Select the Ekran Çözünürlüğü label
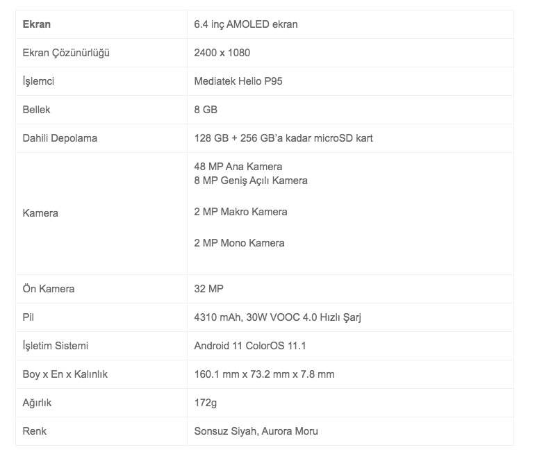This screenshot has height=459, width=535. click(67, 53)
